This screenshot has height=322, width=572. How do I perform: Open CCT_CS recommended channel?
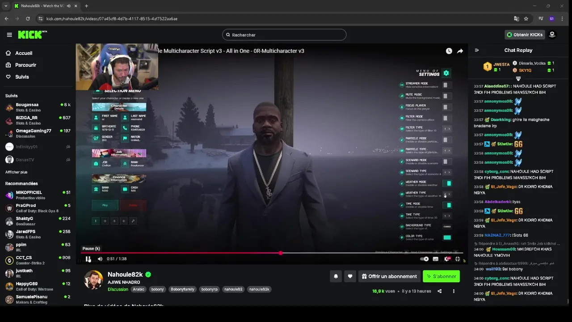coord(38,260)
